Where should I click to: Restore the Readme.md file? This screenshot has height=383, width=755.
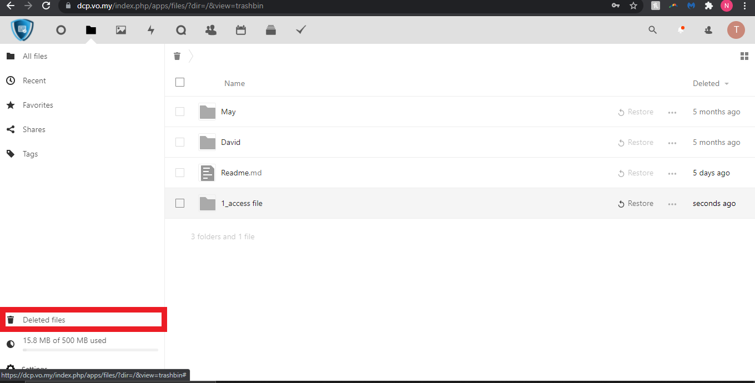(x=636, y=173)
